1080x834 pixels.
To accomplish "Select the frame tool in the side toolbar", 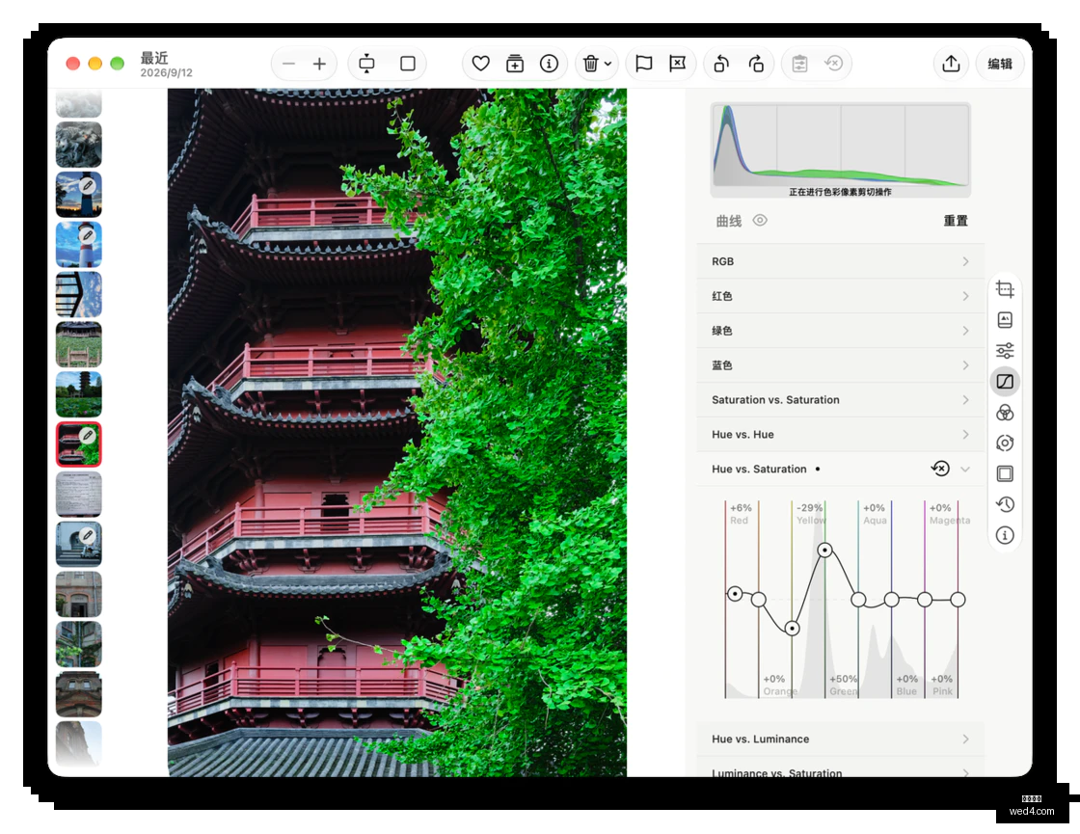I will pyautogui.click(x=1005, y=473).
